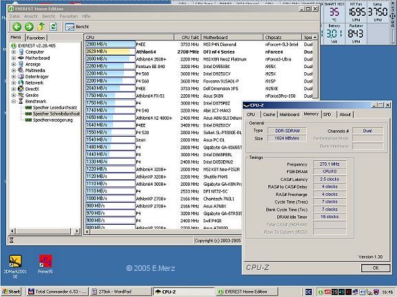Switch to the SPD tab in CPU-Z

[327, 115]
